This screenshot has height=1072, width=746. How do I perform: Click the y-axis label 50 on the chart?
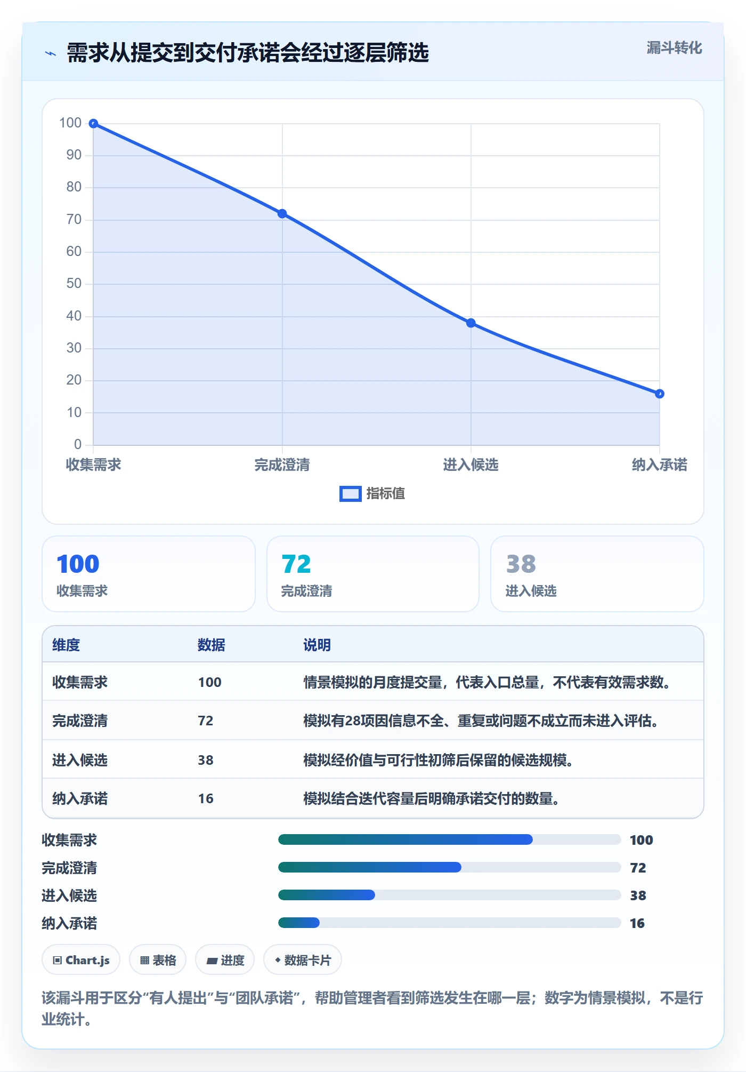pyautogui.click(x=74, y=284)
